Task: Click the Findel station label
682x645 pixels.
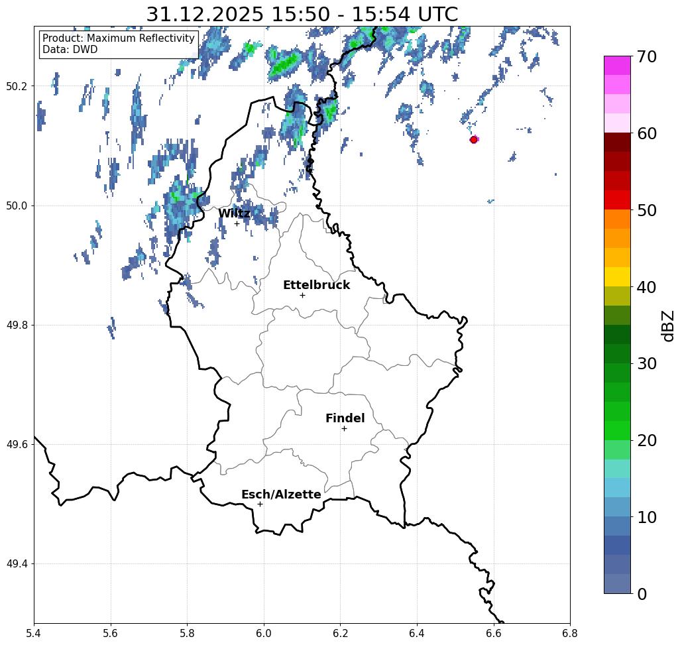Action: coord(345,418)
